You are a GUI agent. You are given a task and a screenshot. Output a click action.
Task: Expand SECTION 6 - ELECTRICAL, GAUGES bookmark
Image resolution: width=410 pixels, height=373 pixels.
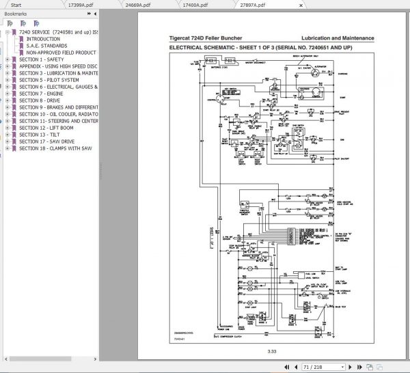click(x=8, y=87)
